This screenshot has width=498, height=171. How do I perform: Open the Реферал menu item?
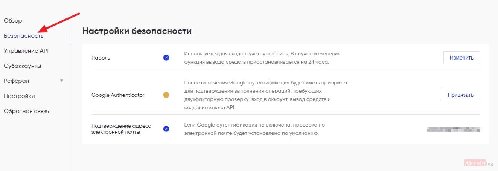(x=16, y=81)
